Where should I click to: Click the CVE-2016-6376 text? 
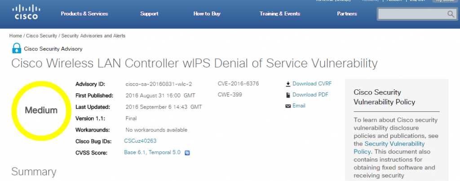pyautogui.click(x=238, y=84)
